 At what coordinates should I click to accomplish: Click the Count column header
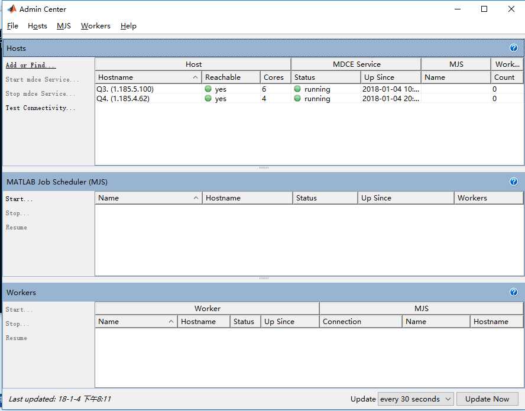507,77
